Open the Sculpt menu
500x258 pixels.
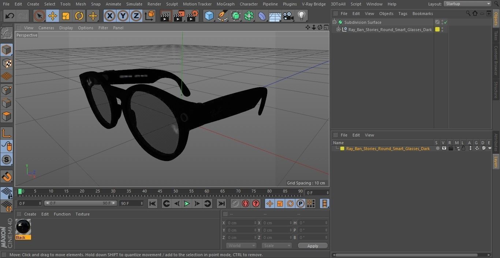pos(172,4)
